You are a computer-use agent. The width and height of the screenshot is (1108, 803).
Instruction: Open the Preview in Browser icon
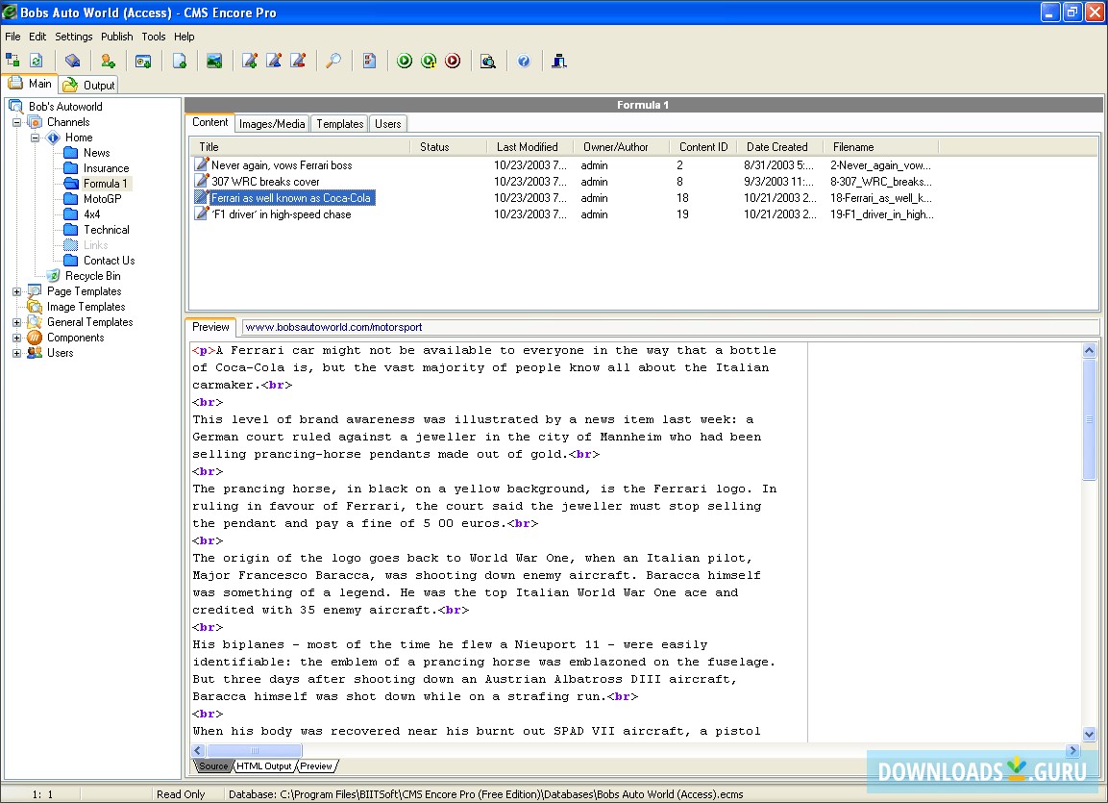coord(488,60)
